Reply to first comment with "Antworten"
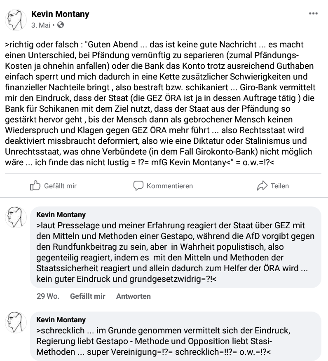Screen dimensions: 328x361 click(133, 296)
